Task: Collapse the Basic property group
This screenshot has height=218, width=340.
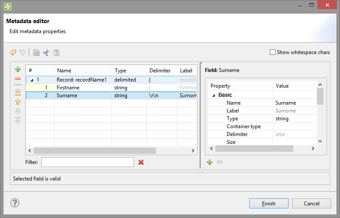Action: coord(214,95)
